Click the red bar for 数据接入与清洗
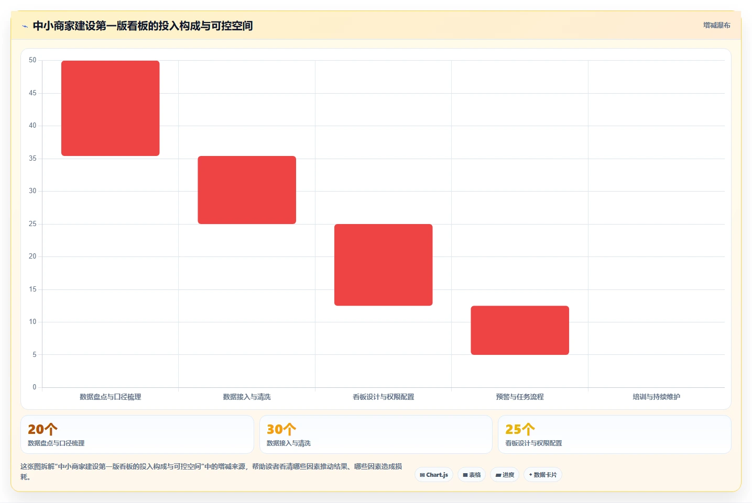This screenshot has width=752, height=503. pyautogui.click(x=247, y=190)
